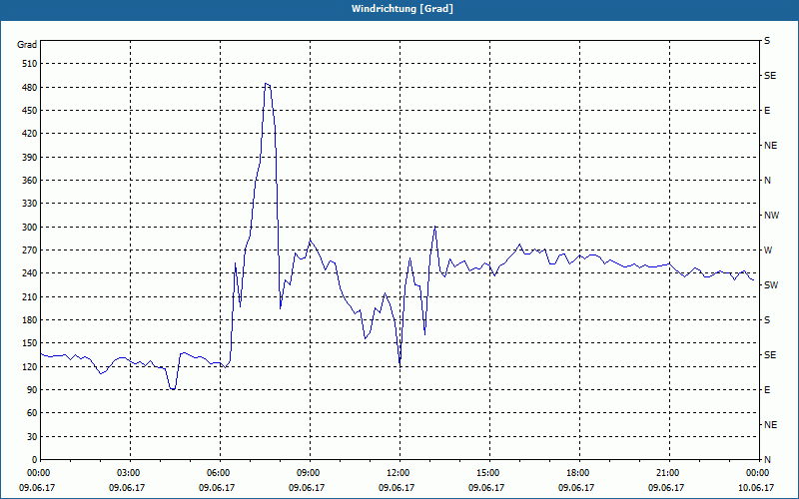The width and height of the screenshot is (799, 499).
Task: Pick the 360 degree axis label
Action: 31,181
